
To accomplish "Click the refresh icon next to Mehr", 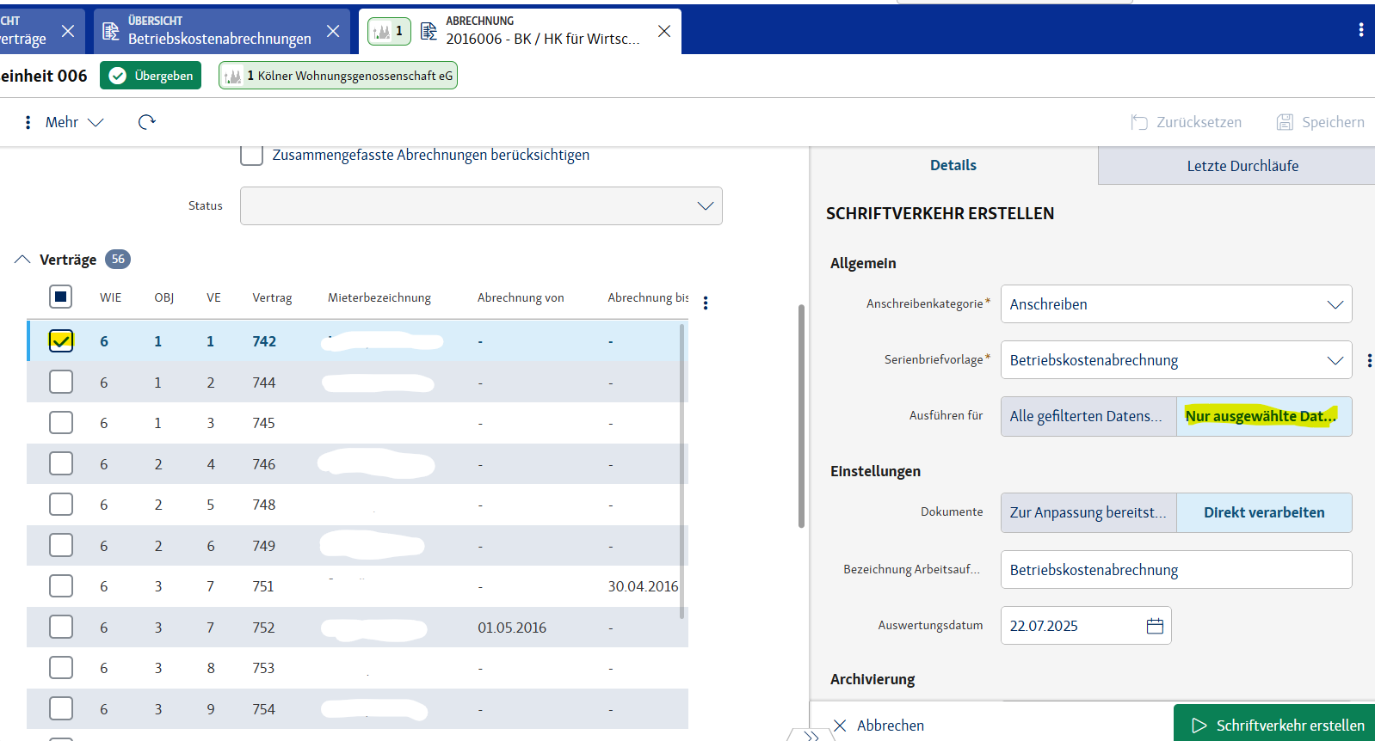I will point(147,122).
